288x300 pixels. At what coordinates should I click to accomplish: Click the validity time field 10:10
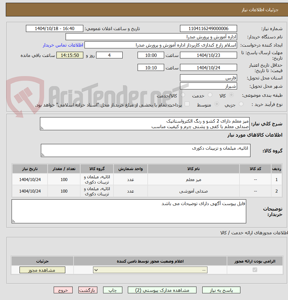click(x=151, y=68)
